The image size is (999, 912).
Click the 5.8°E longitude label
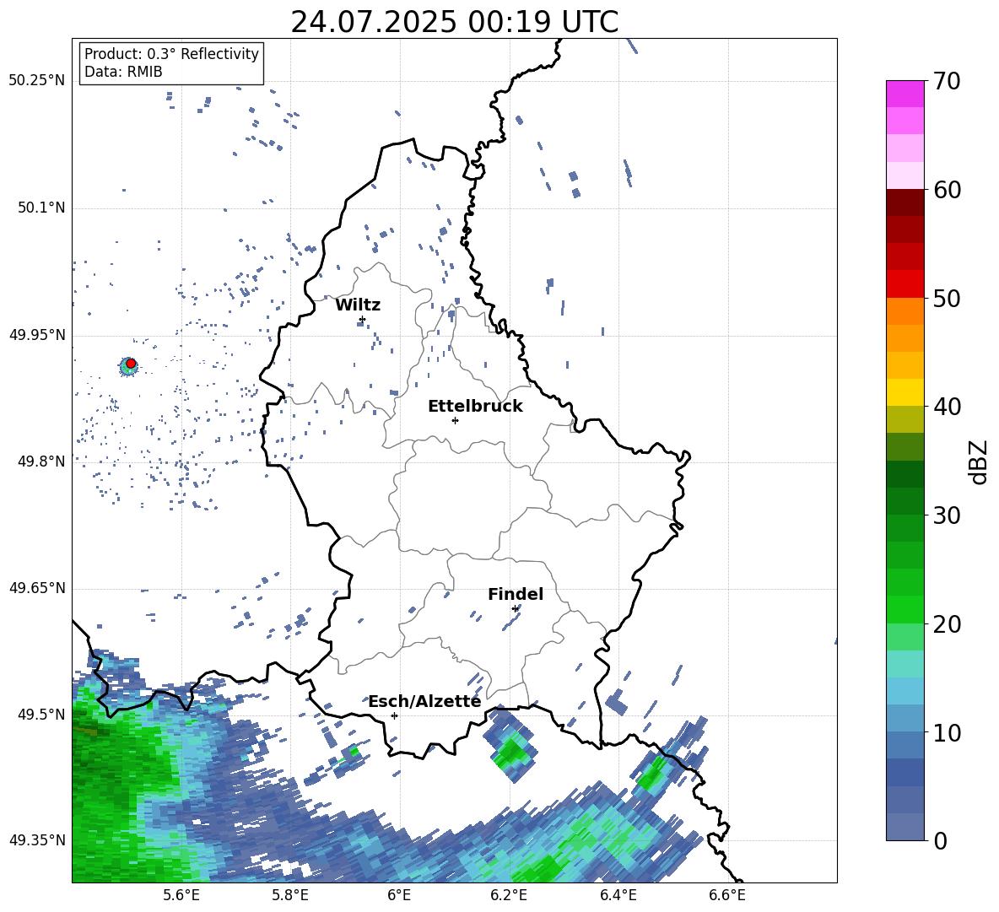pos(290,895)
